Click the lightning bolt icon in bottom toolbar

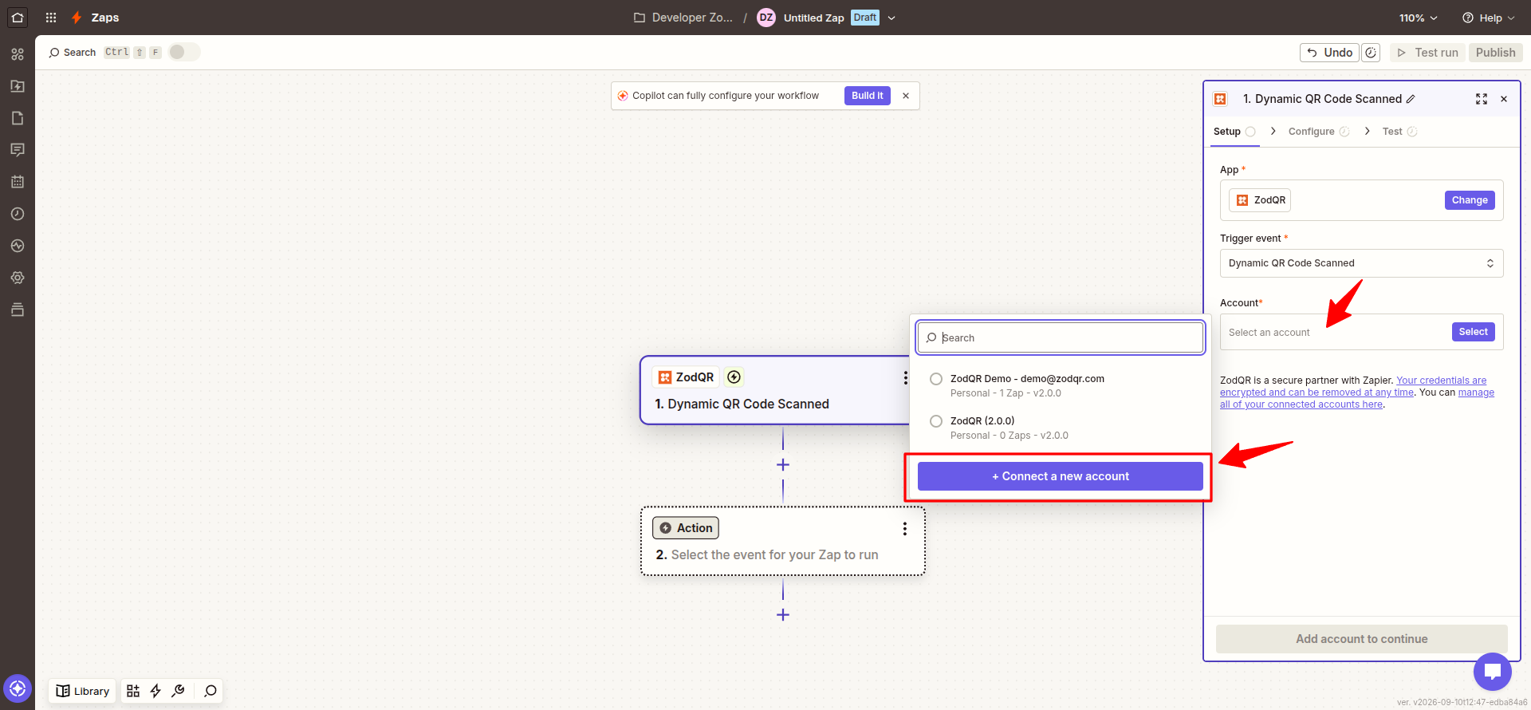pyautogui.click(x=155, y=691)
